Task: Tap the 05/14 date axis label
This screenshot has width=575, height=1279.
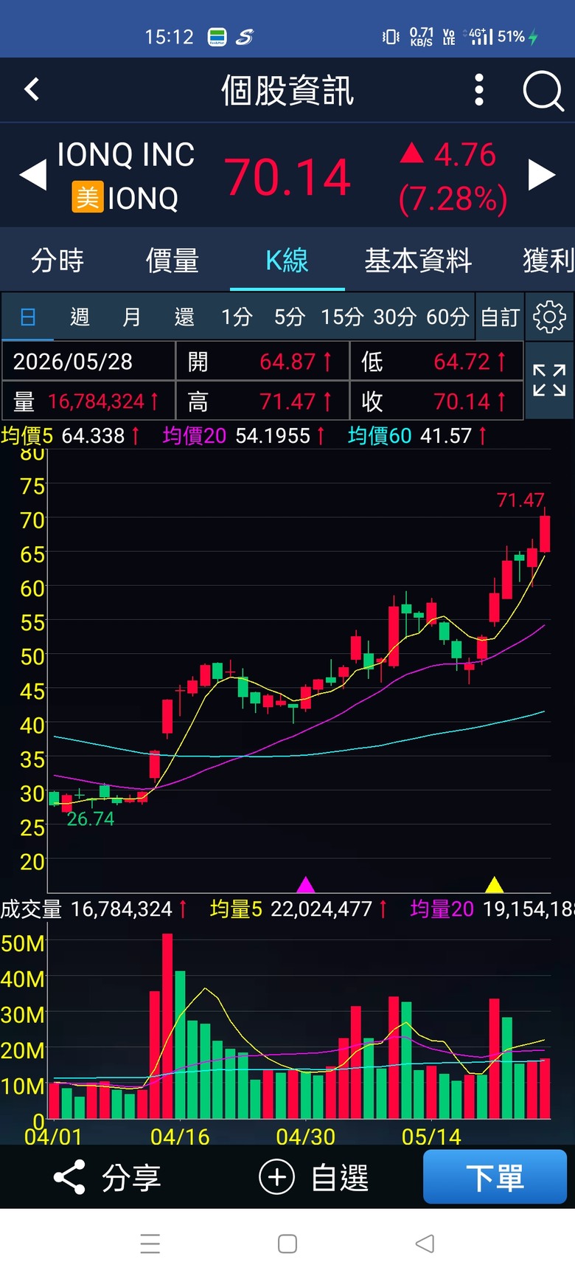Action: (x=431, y=1137)
